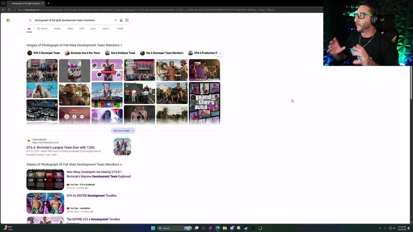
Task: Open 'Images of Photograph of Full Gta6' heading
Action: [x=74, y=45]
